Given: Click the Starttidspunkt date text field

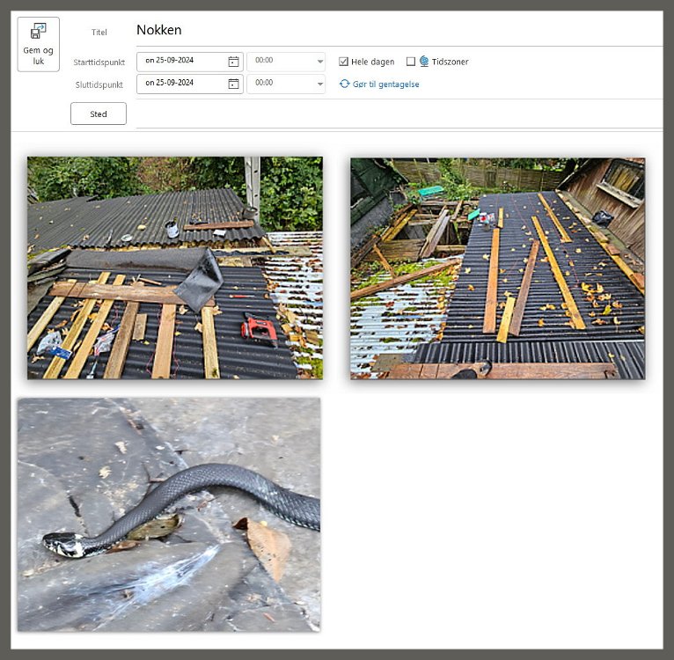Looking at the screenshot, I should [x=180, y=62].
